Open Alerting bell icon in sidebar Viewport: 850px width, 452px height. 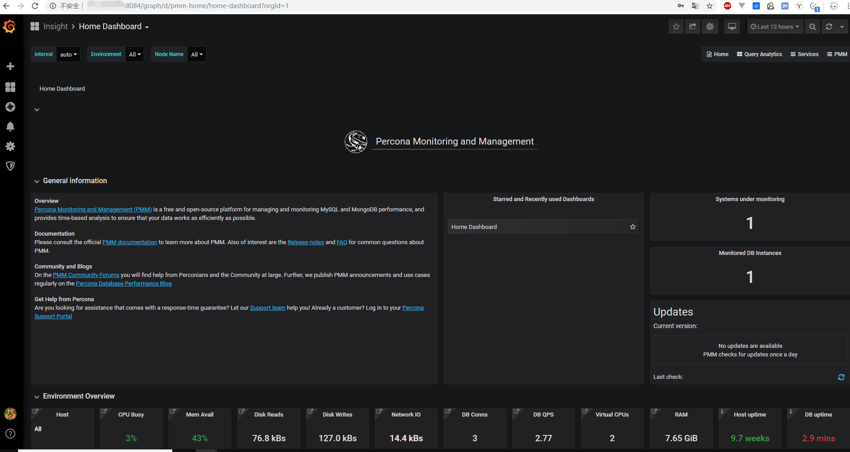10,127
